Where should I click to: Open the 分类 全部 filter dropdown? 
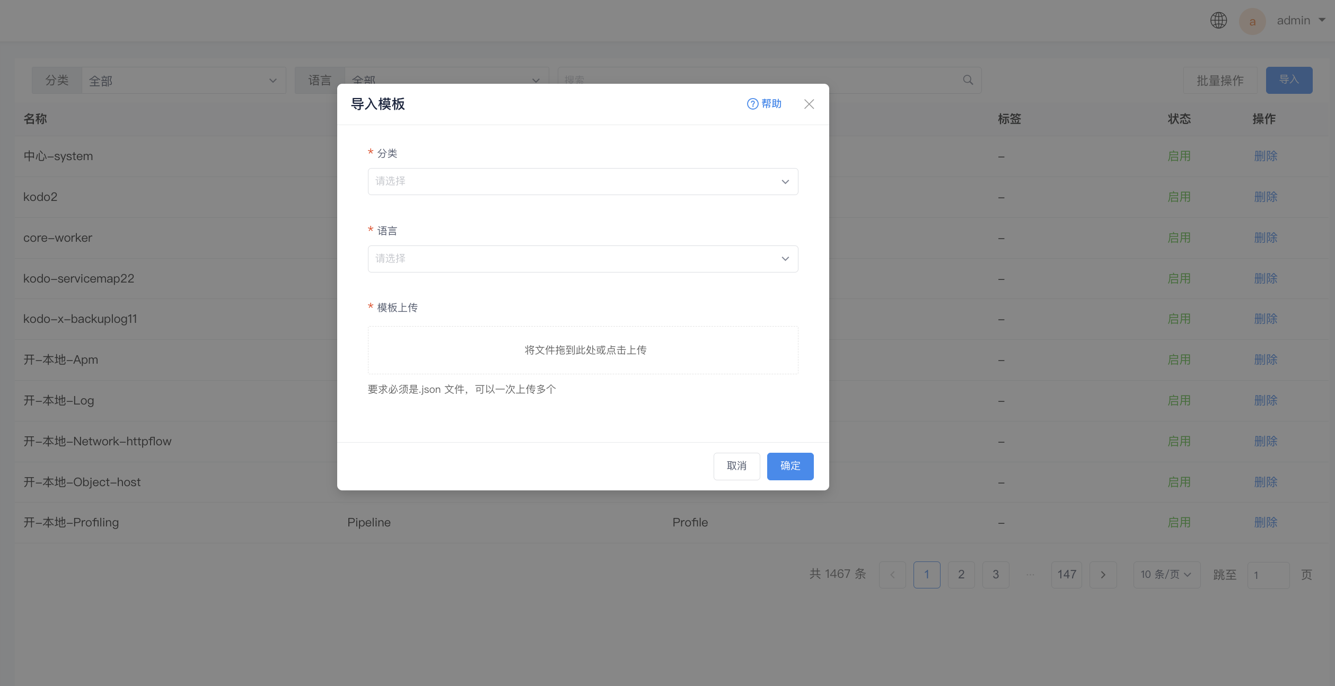(x=183, y=81)
